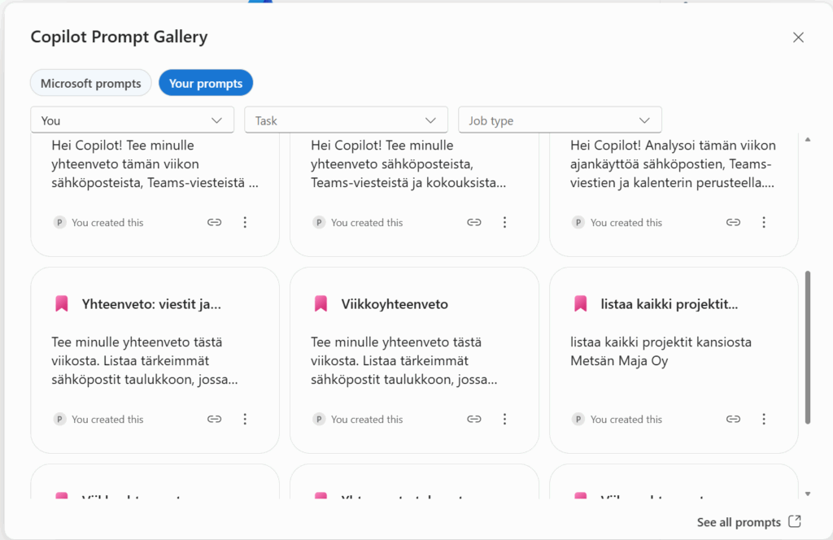Viewport: 833px width, 540px height.
Task: Open more options for 'Teams-viesteistä ja kokouksista' prompt
Action: click(504, 222)
